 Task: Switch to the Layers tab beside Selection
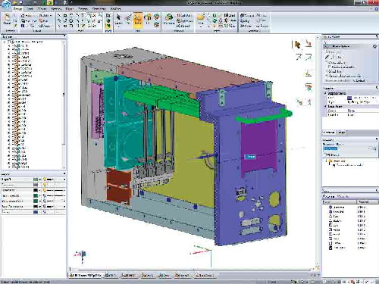pyautogui.click(x=341, y=133)
